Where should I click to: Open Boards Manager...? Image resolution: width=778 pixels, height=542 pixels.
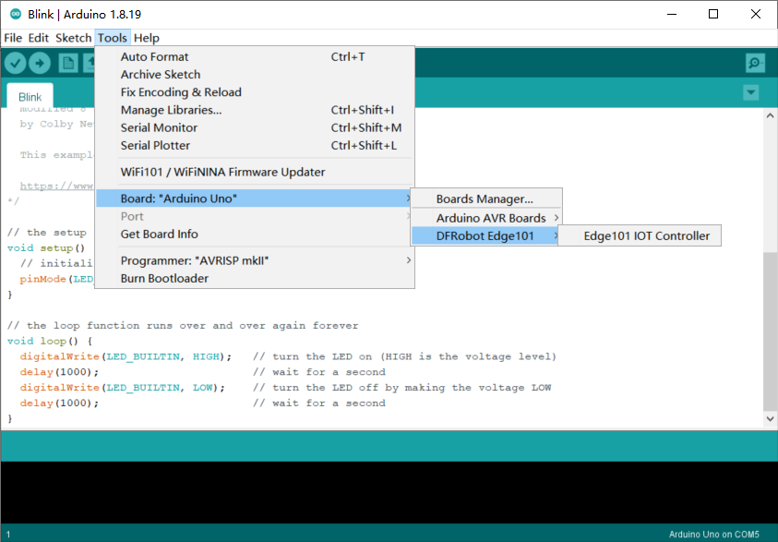click(486, 199)
